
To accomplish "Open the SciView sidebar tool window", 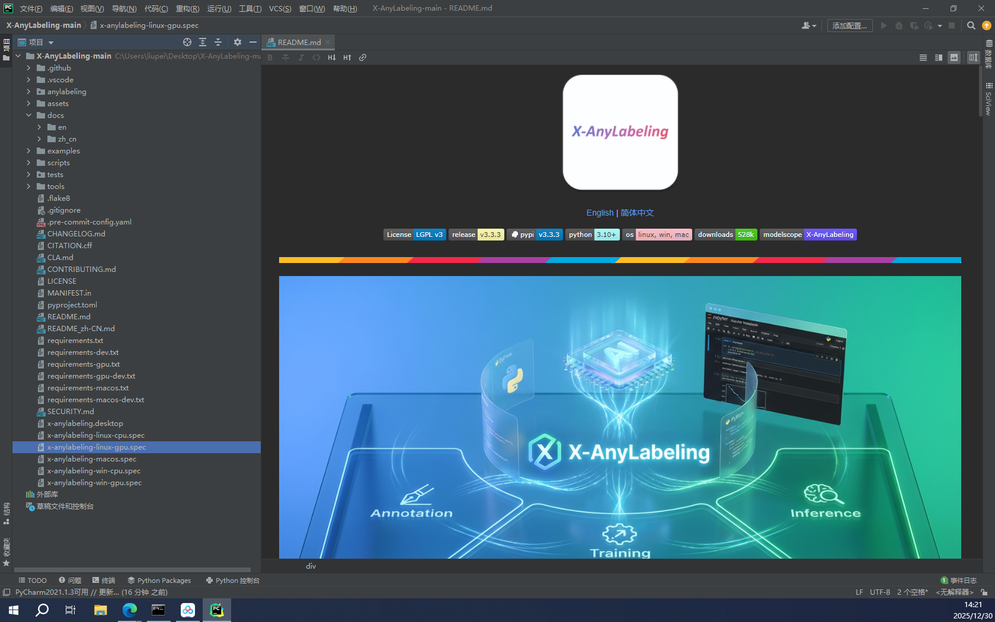I will [x=988, y=98].
